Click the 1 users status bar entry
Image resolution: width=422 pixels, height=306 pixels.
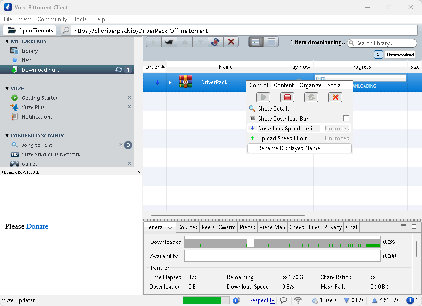point(325,300)
